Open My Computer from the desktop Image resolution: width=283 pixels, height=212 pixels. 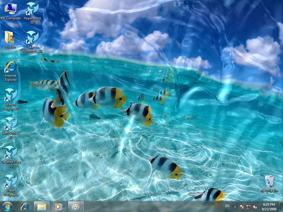click(x=11, y=9)
